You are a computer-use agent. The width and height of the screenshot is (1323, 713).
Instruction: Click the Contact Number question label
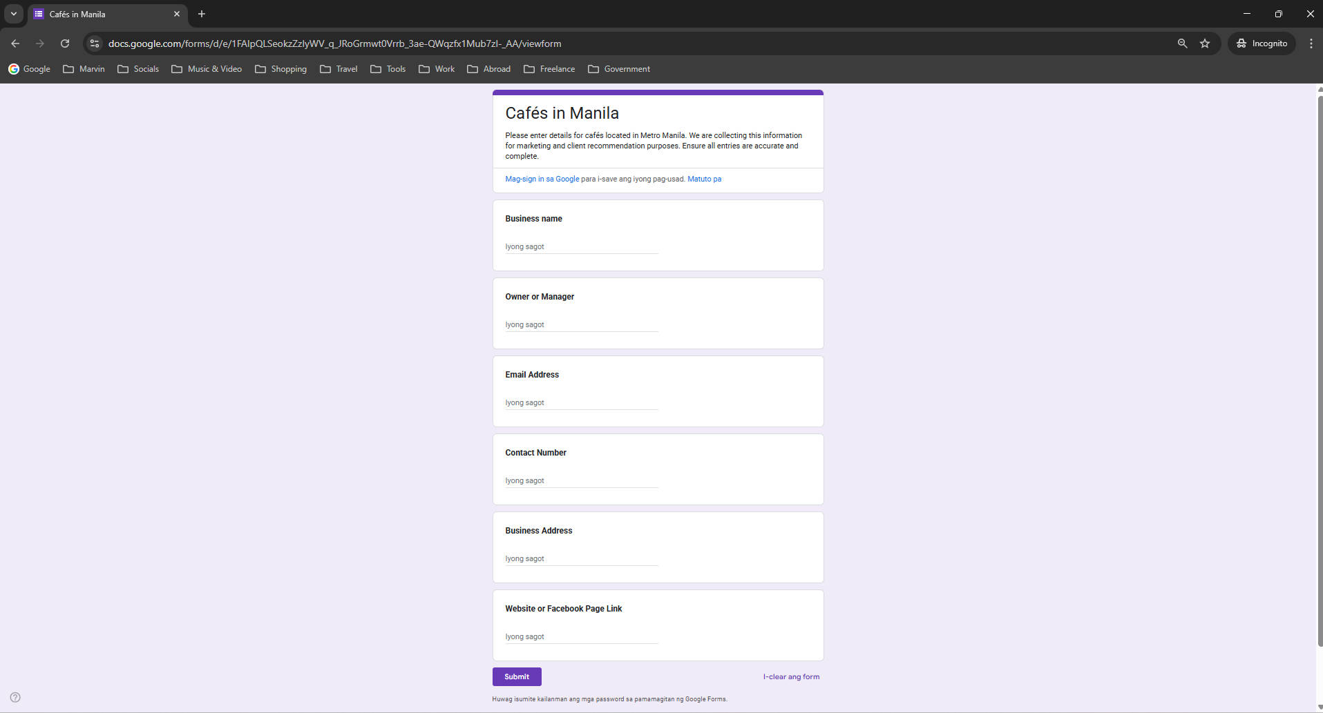click(535, 453)
